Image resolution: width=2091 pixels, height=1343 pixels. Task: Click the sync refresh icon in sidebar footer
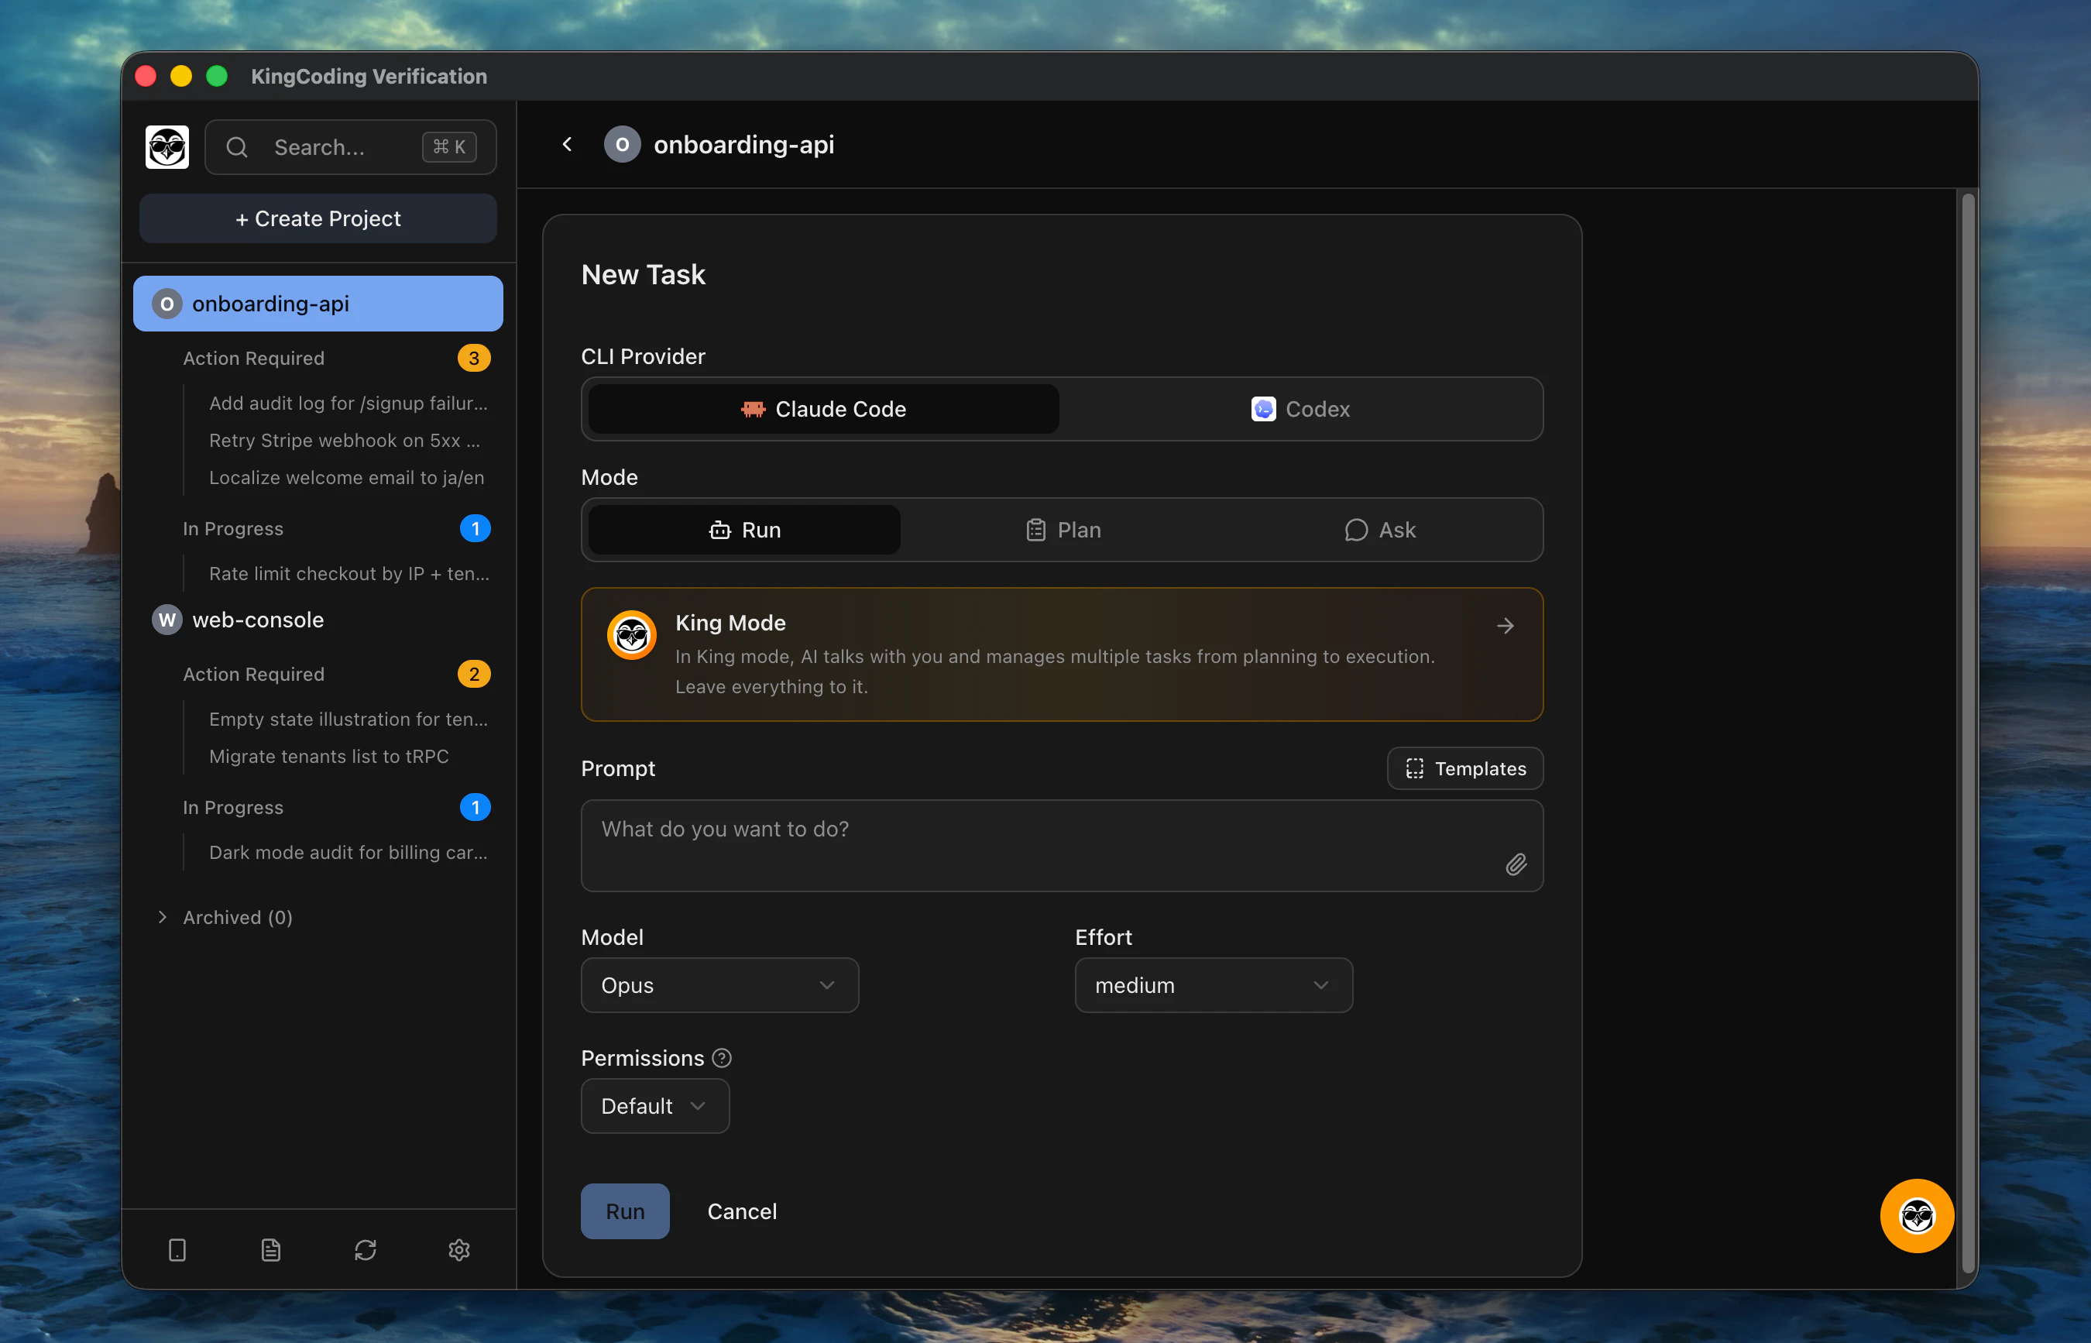(x=366, y=1249)
